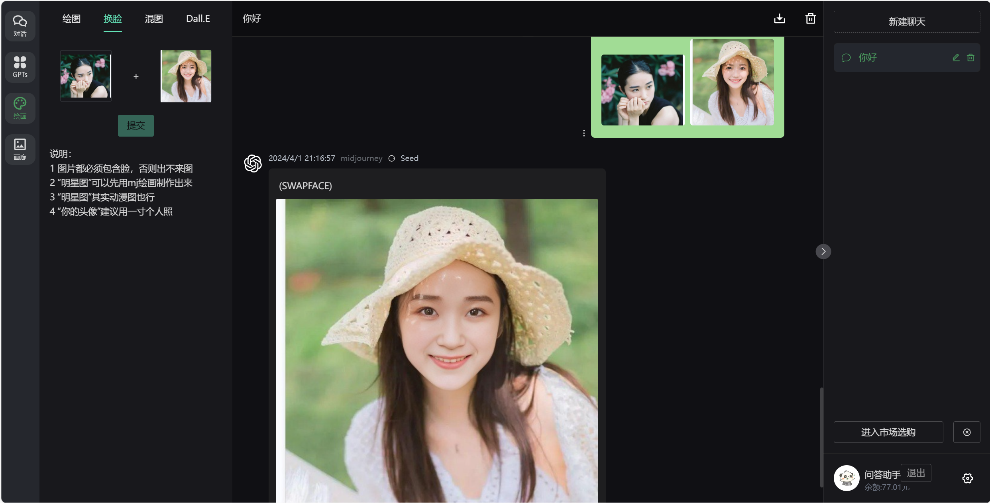Screen dimensions: 990x503
Task: Switch to the 绘图 tab
Action: 71,19
